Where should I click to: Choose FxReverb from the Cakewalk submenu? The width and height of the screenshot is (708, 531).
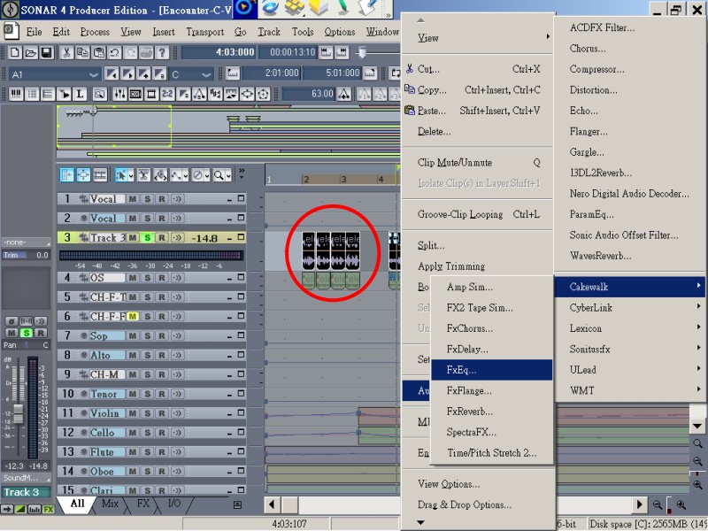click(470, 412)
